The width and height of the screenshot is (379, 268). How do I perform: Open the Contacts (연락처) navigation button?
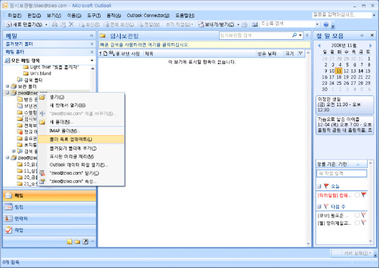[x=49, y=219]
